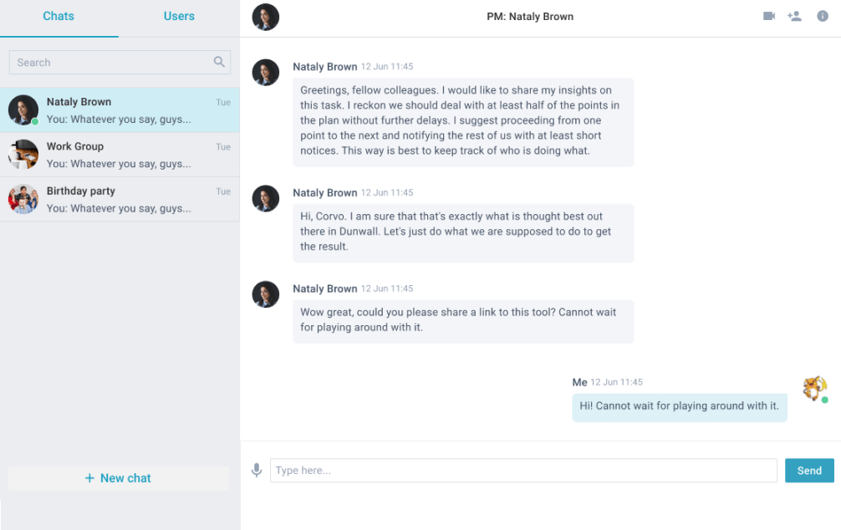841x530 pixels.
Task: Start a video call with Nataly Brown
Action: click(768, 16)
